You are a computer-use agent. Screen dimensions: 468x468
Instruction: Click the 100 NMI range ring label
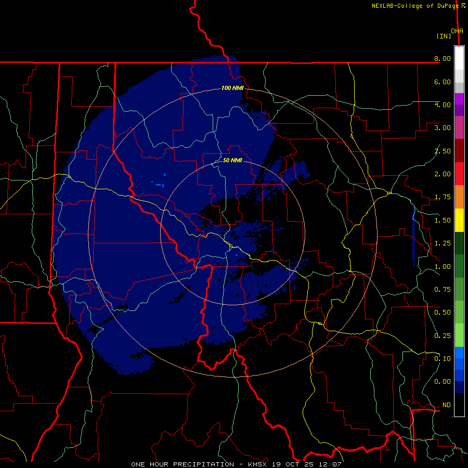point(232,88)
